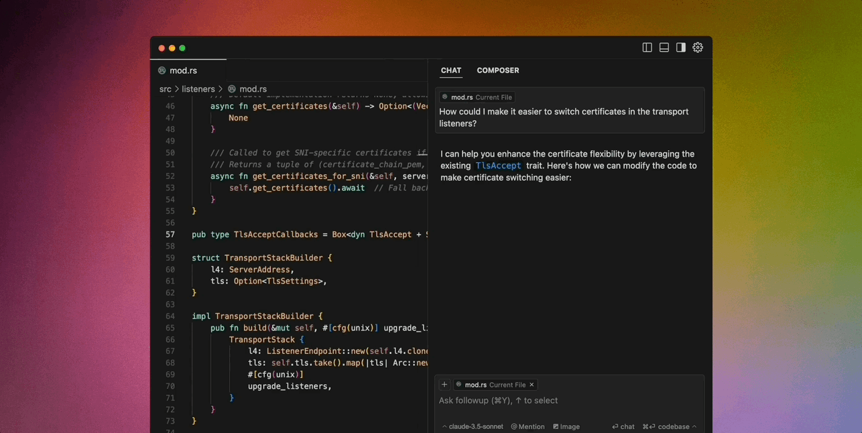Remove mod.rs context chip with X
The width and height of the screenshot is (862, 433).
[532, 385]
